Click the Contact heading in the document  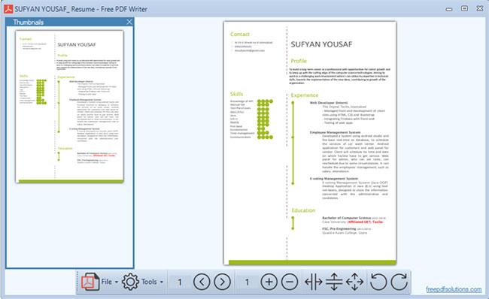pos(240,34)
